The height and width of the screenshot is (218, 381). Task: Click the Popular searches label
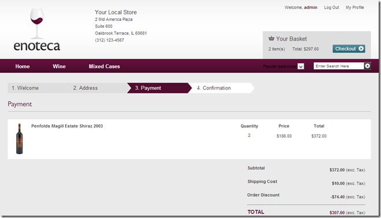point(279,66)
